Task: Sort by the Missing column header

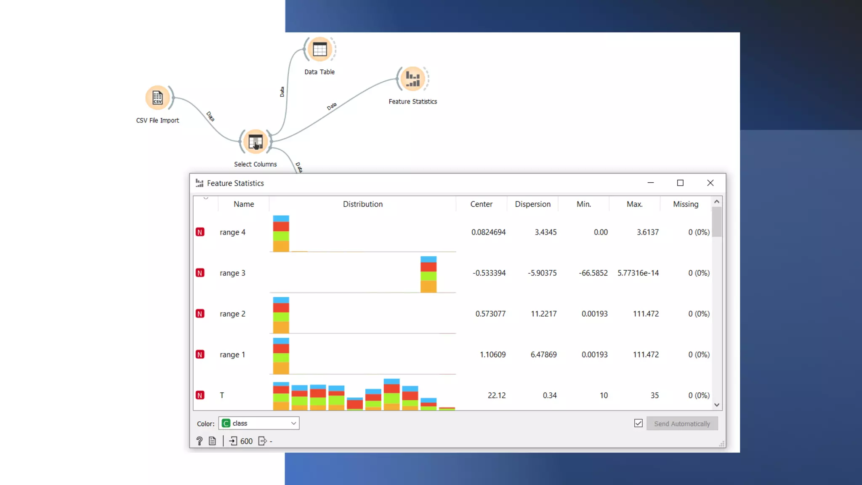Action: click(x=685, y=204)
